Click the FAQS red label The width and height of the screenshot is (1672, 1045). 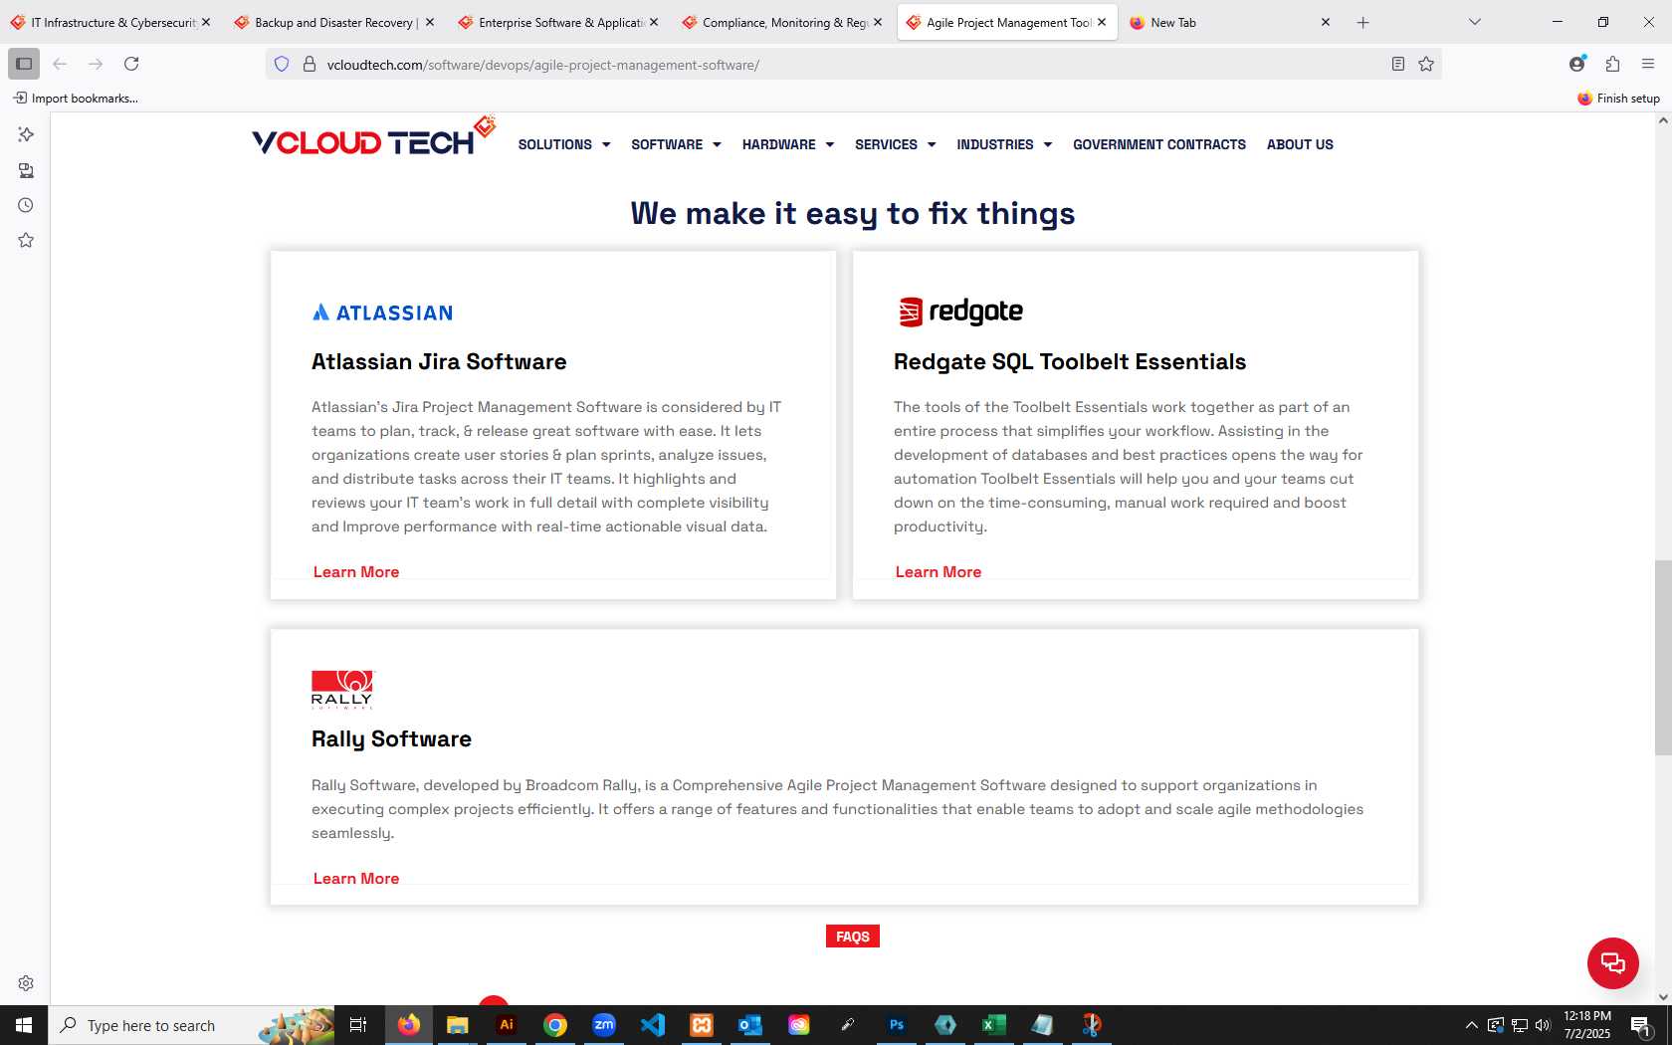pyautogui.click(x=853, y=937)
